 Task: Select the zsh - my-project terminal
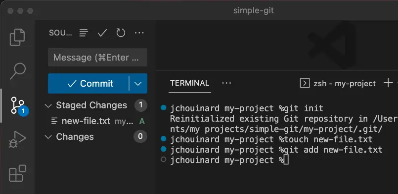pos(338,83)
